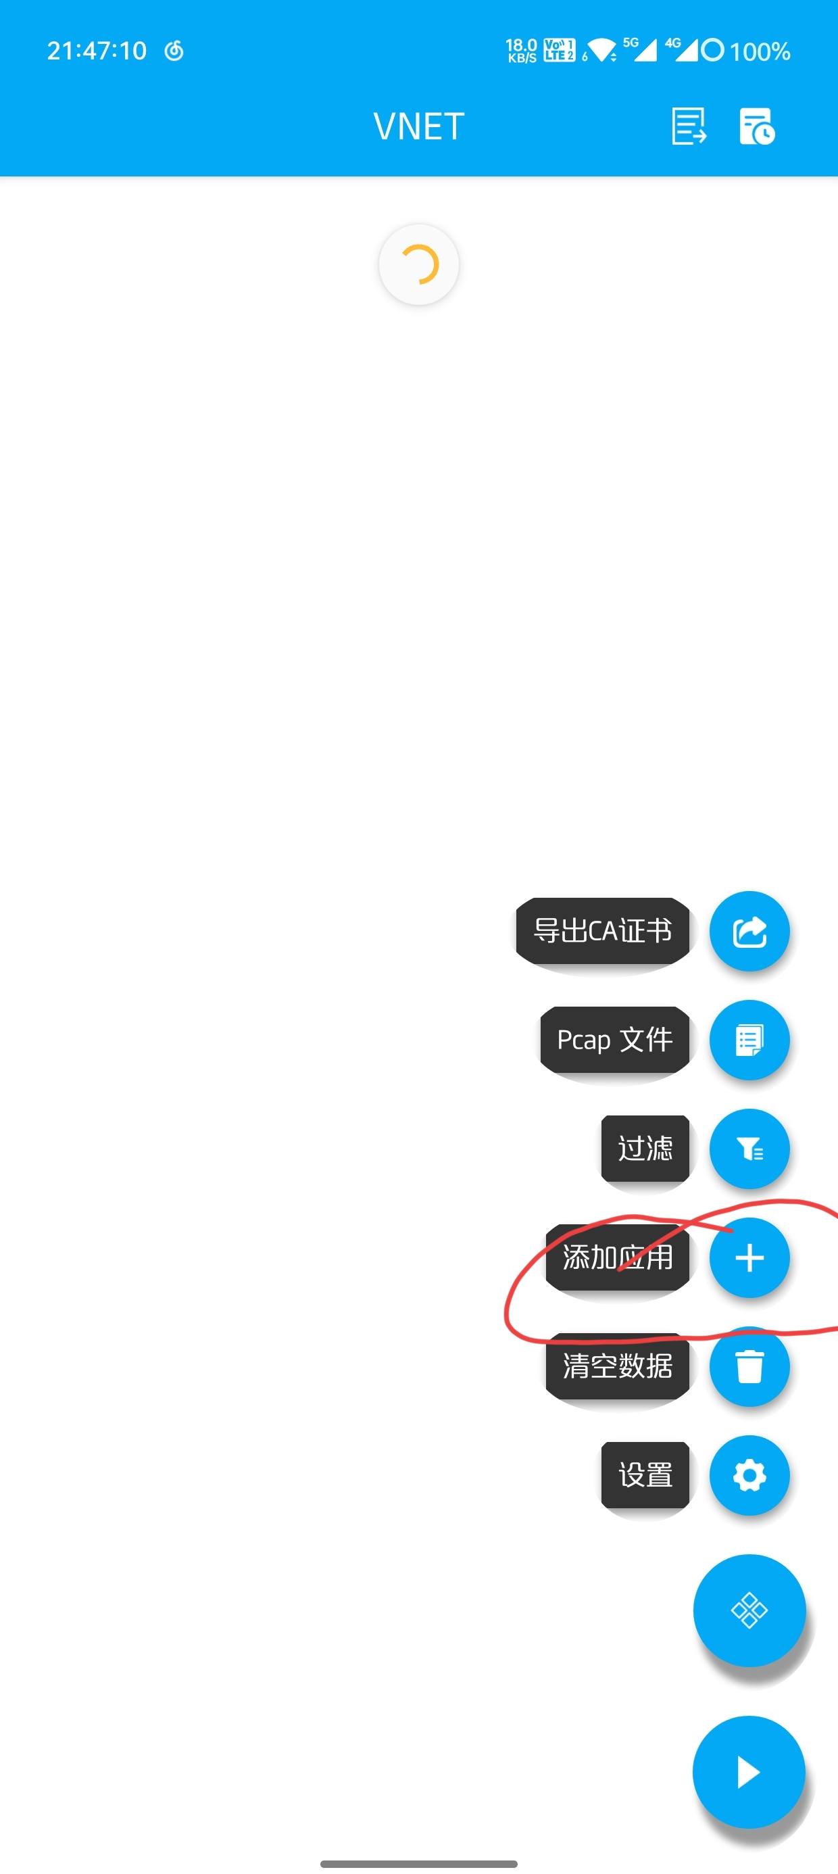Tap the export CA certificate share icon
Viewport: 838px width, 1874px height.
point(749,930)
